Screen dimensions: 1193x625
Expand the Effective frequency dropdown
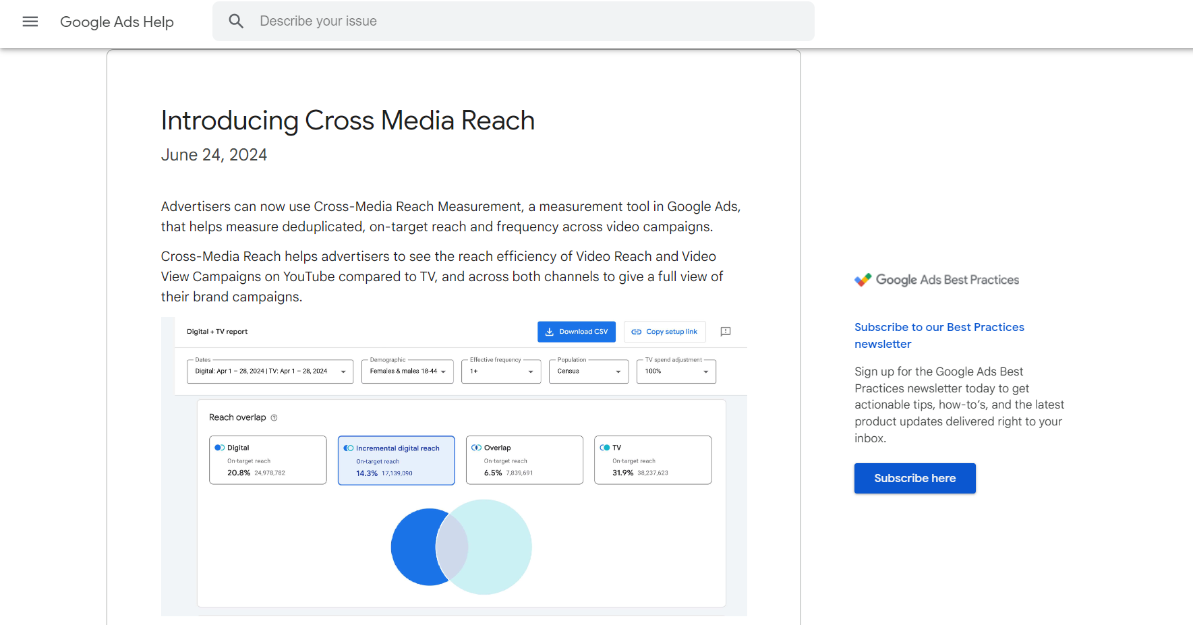click(501, 371)
